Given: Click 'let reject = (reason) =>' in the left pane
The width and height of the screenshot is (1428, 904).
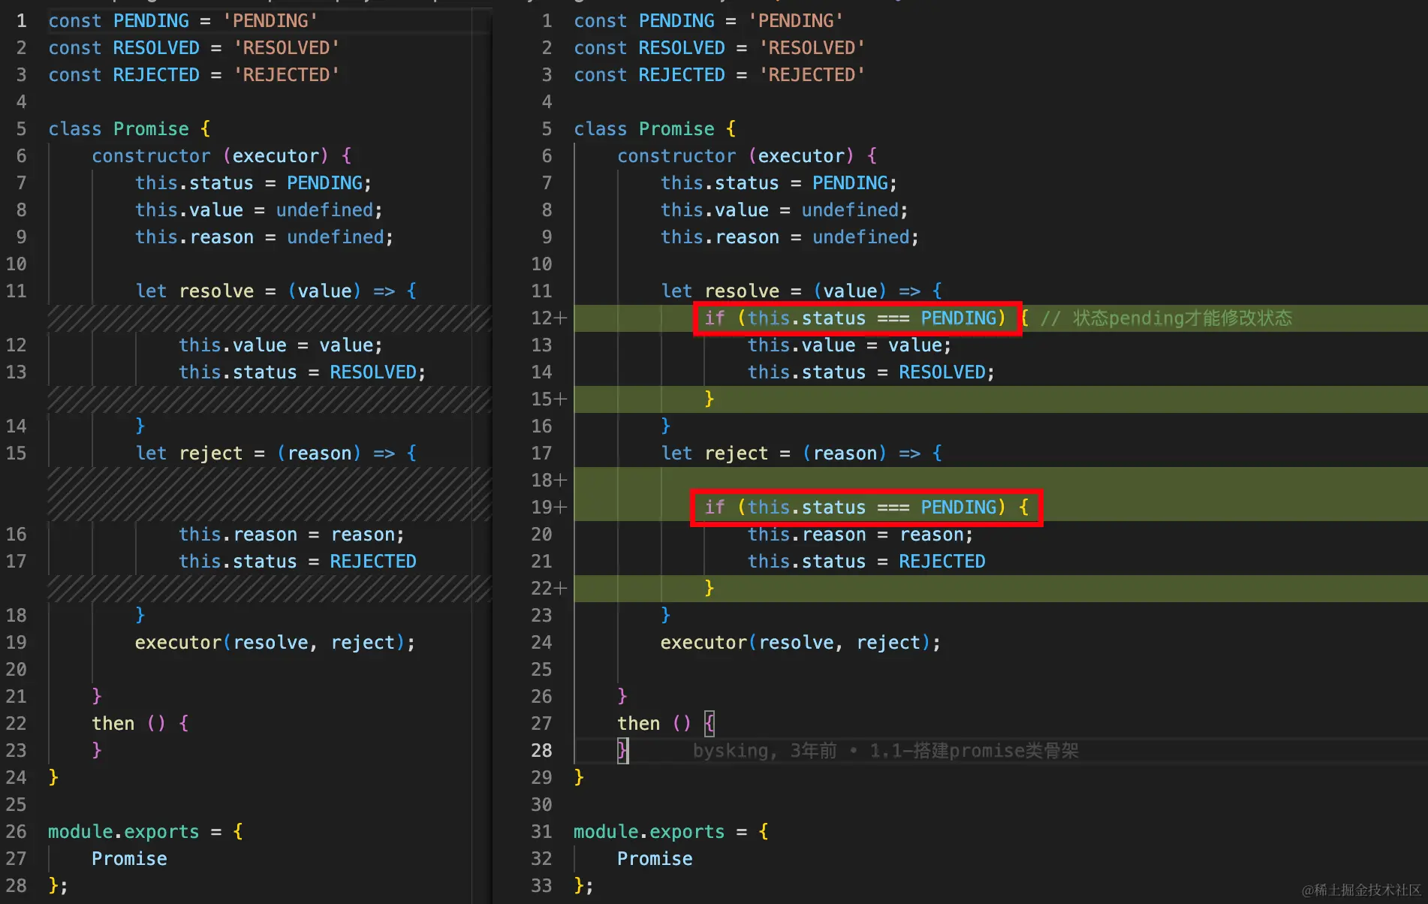Looking at the screenshot, I should [x=265, y=454].
